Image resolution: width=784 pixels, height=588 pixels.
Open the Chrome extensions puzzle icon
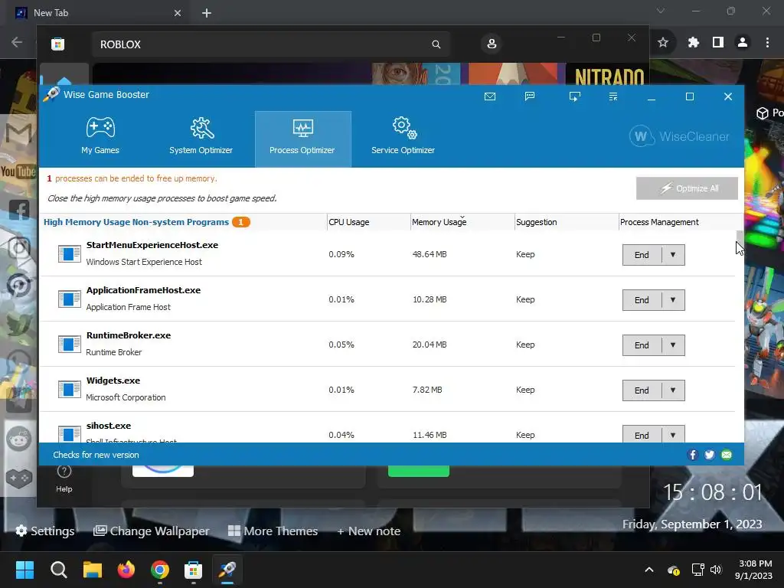(693, 43)
